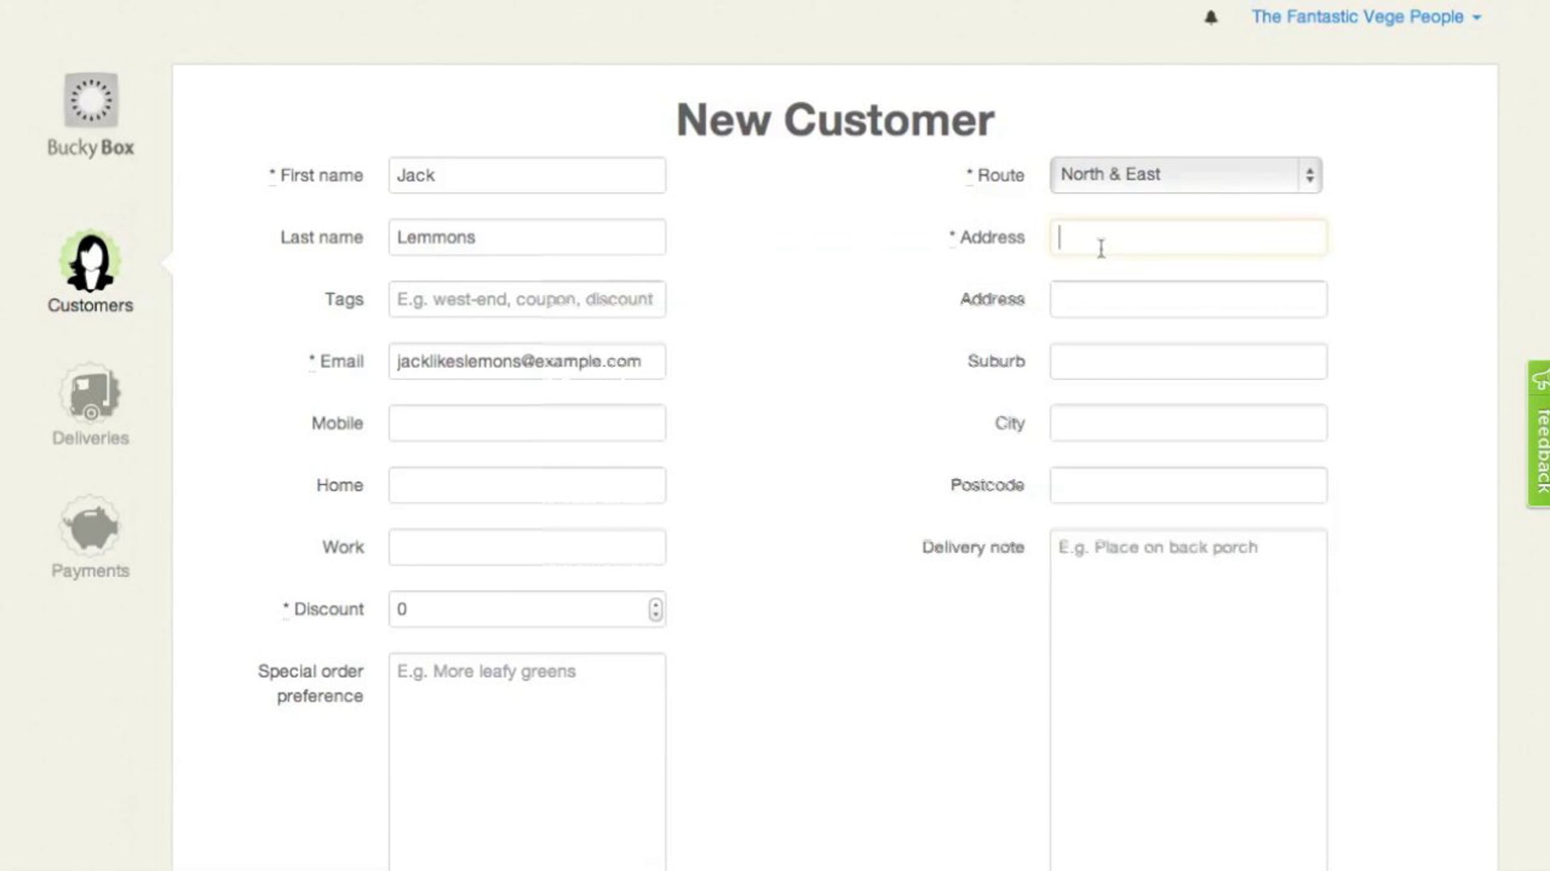Image resolution: width=1550 pixels, height=871 pixels.
Task: Open the Payments piggy bank icon
Action: click(90, 527)
